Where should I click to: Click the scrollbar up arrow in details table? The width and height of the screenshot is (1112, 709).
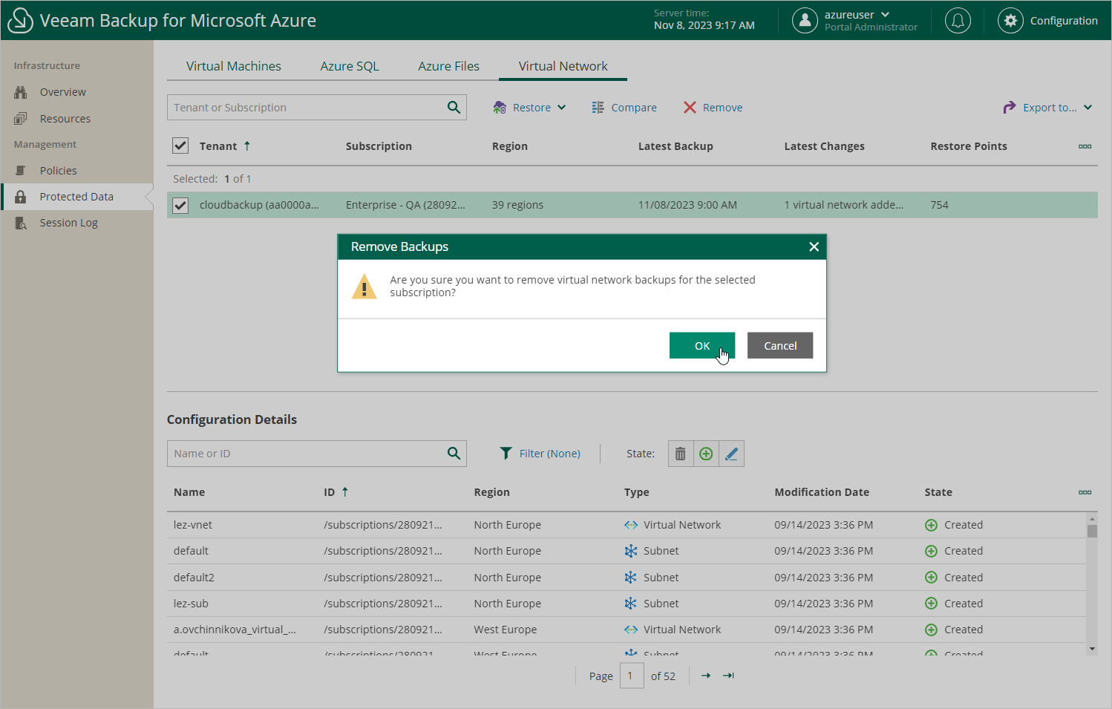1092,519
